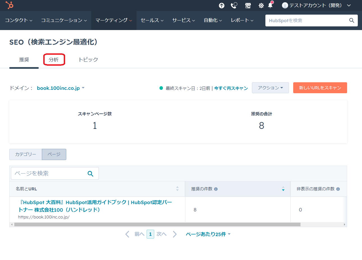Click the 最終スキャン日：2日前 status text

click(x=188, y=88)
